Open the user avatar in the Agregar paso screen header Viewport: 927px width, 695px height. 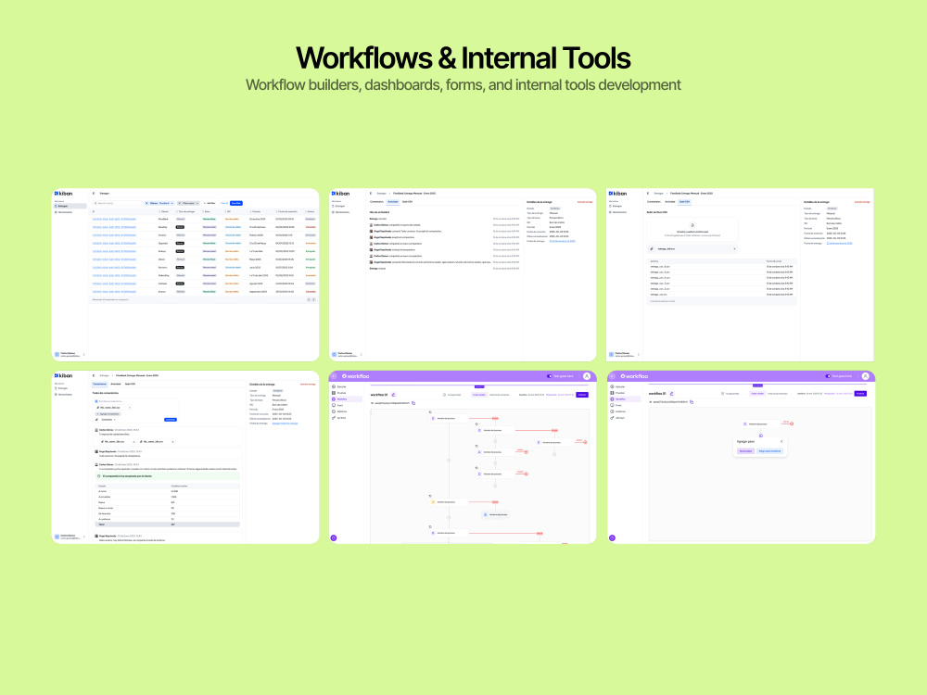pos(866,376)
